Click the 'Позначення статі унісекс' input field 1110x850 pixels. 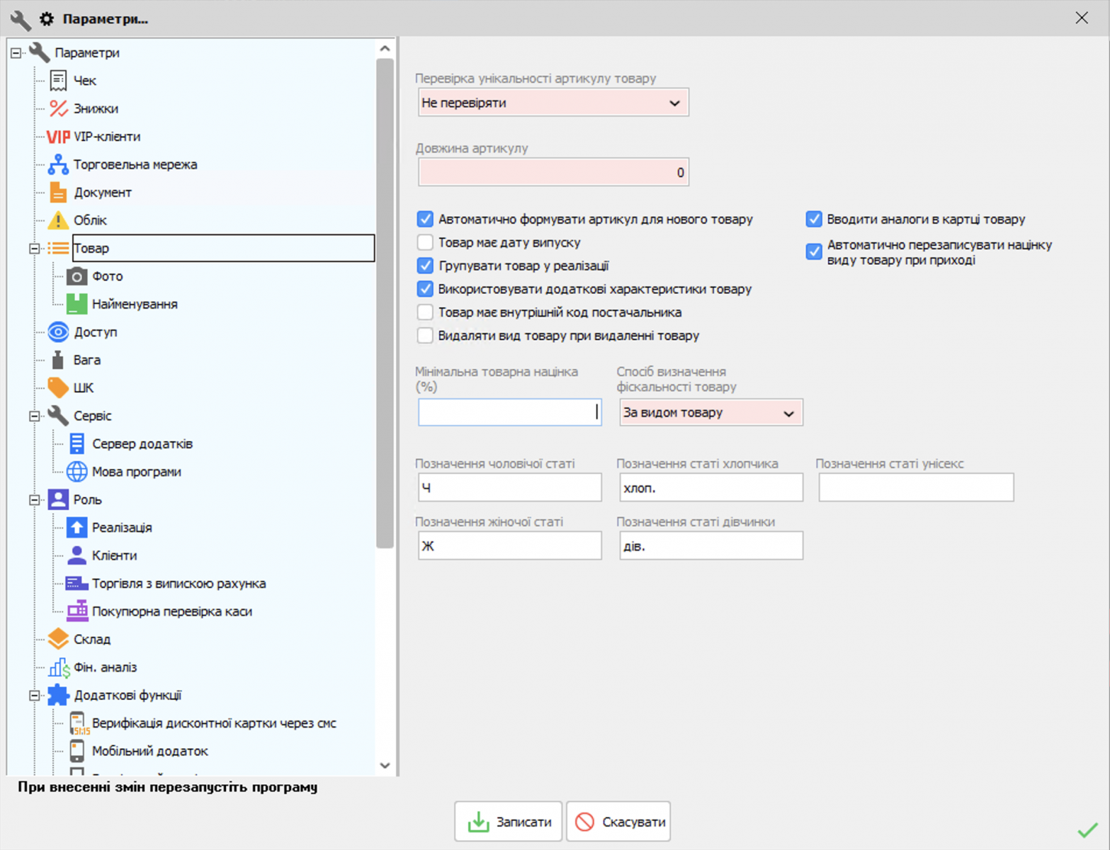click(916, 488)
